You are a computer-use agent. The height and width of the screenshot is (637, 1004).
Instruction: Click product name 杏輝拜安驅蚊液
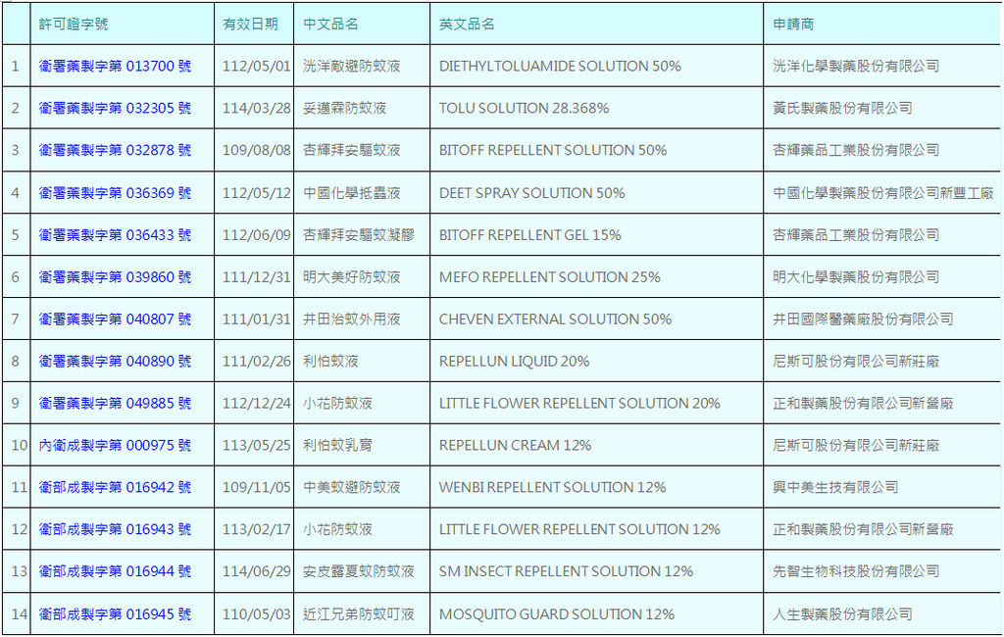(352, 150)
